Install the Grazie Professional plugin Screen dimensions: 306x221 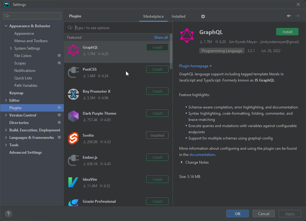[157, 201]
